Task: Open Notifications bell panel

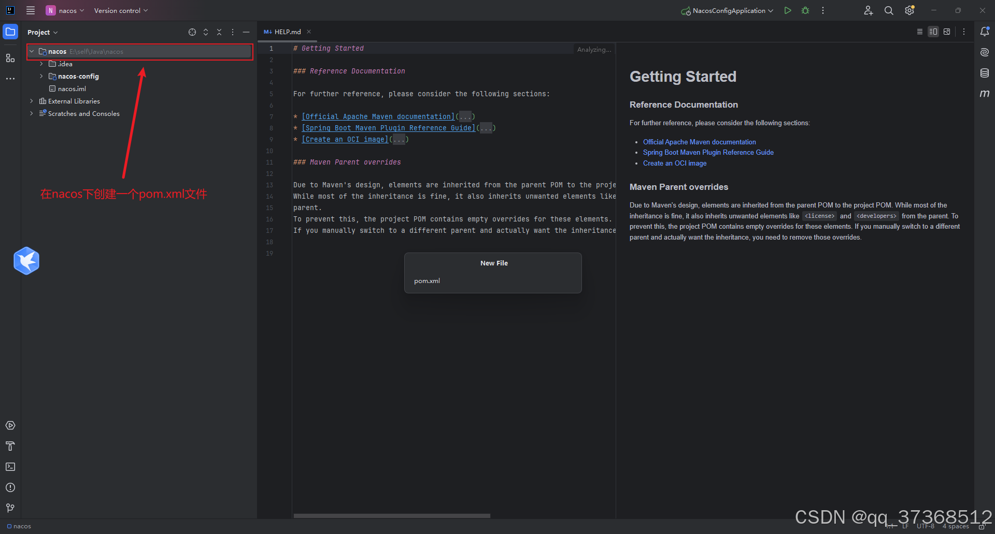Action: click(985, 32)
